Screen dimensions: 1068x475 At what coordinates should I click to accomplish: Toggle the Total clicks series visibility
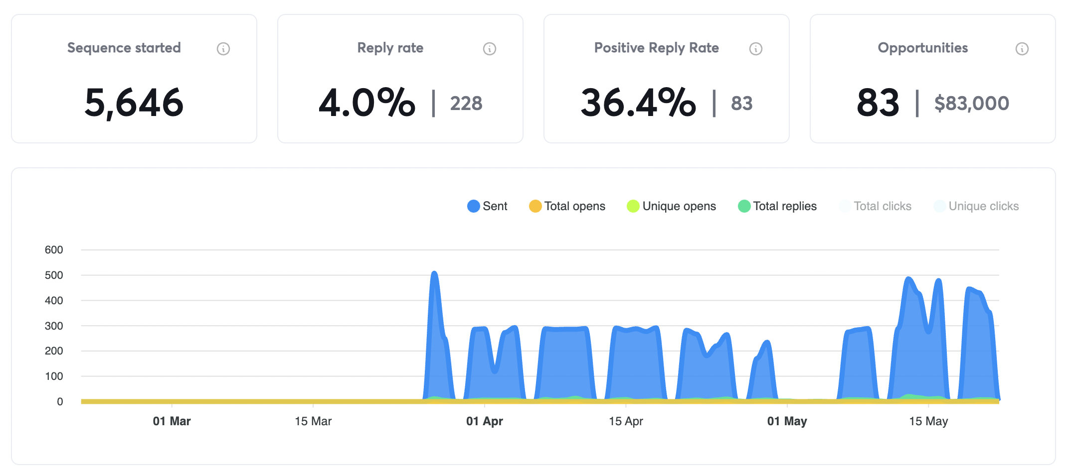pos(876,206)
